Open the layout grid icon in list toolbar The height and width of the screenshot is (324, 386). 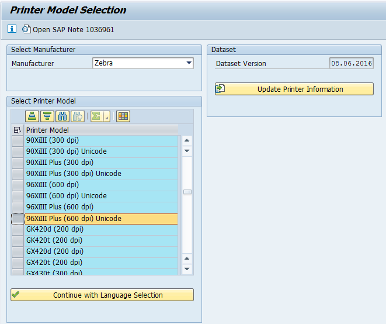(123, 116)
